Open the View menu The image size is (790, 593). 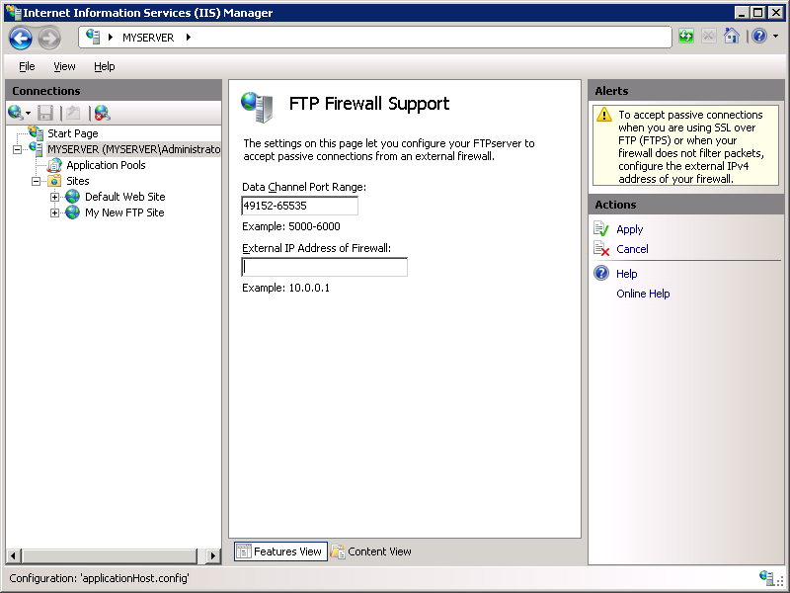coord(64,66)
